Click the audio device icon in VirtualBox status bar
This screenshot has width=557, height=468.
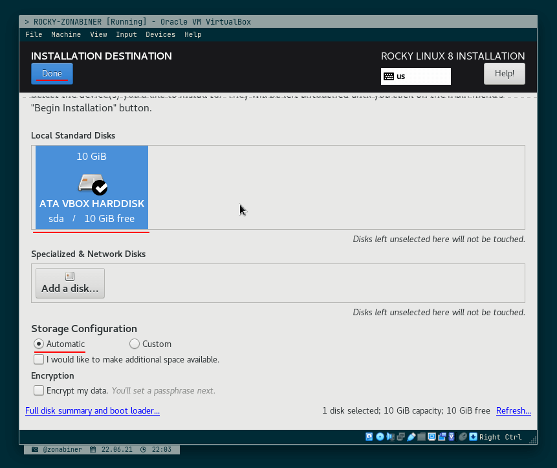390,437
